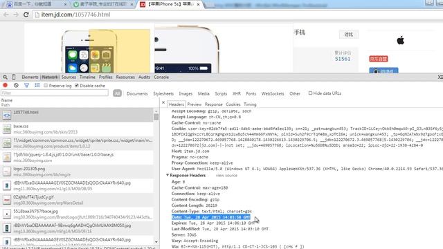Filter requests by Documents
The height and width of the screenshot is (249, 443).
[x=137, y=93]
